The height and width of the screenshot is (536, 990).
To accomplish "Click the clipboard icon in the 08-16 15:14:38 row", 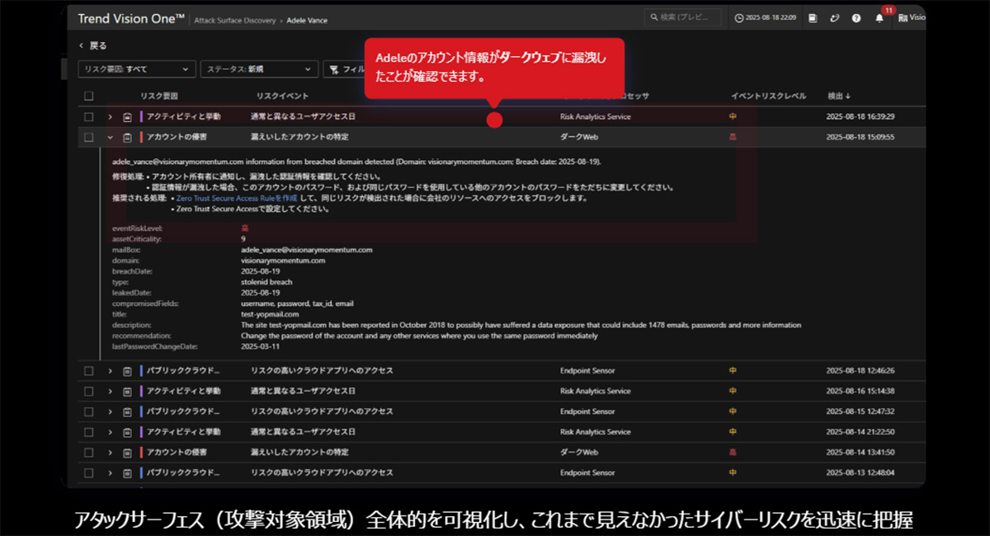I will (128, 391).
